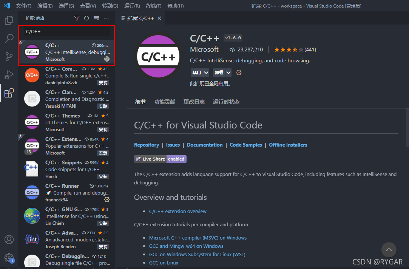Install C/C++ GNU Global by Lin Chieh
This screenshot has height=269, width=409.
pos(103,223)
